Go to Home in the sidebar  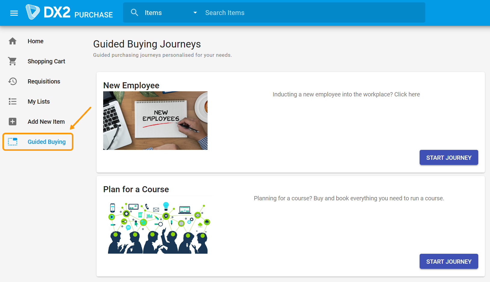[35, 41]
